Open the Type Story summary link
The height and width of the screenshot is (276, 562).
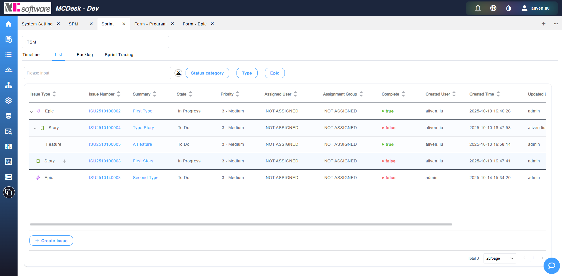click(143, 128)
